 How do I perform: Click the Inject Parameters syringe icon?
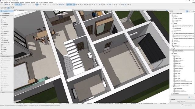[x=9, y=5]
